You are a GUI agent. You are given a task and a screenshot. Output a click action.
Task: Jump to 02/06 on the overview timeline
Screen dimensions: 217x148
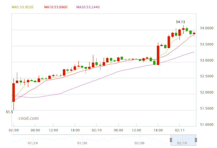pos(140,143)
